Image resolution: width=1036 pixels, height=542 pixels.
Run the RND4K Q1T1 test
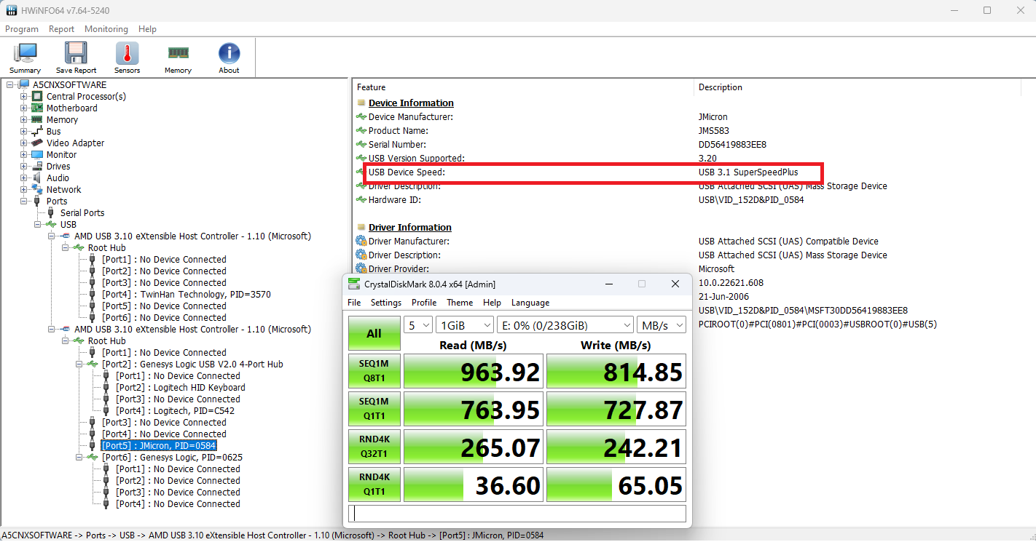tap(374, 485)
